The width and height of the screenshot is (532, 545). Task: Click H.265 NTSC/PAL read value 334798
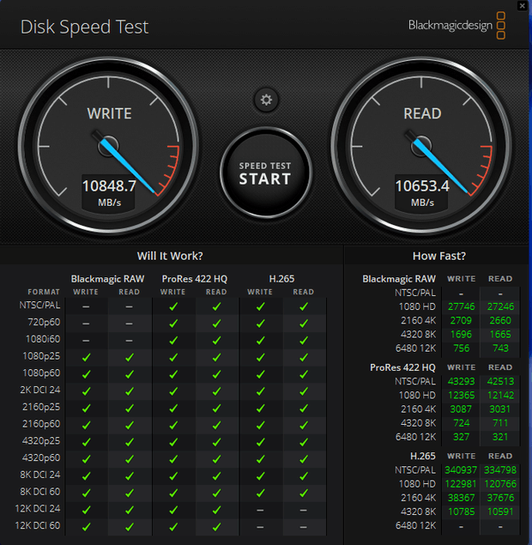[500, 470]
